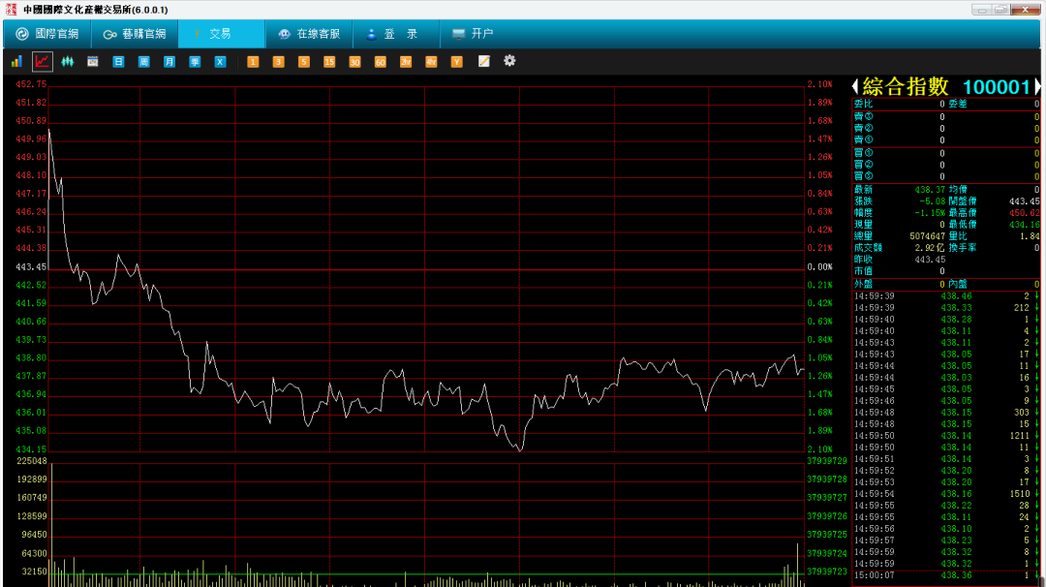The height and width of the screenshot is (587, 1046).
Task: Click the 最新 value 438.37
Action: pos(930,190)
